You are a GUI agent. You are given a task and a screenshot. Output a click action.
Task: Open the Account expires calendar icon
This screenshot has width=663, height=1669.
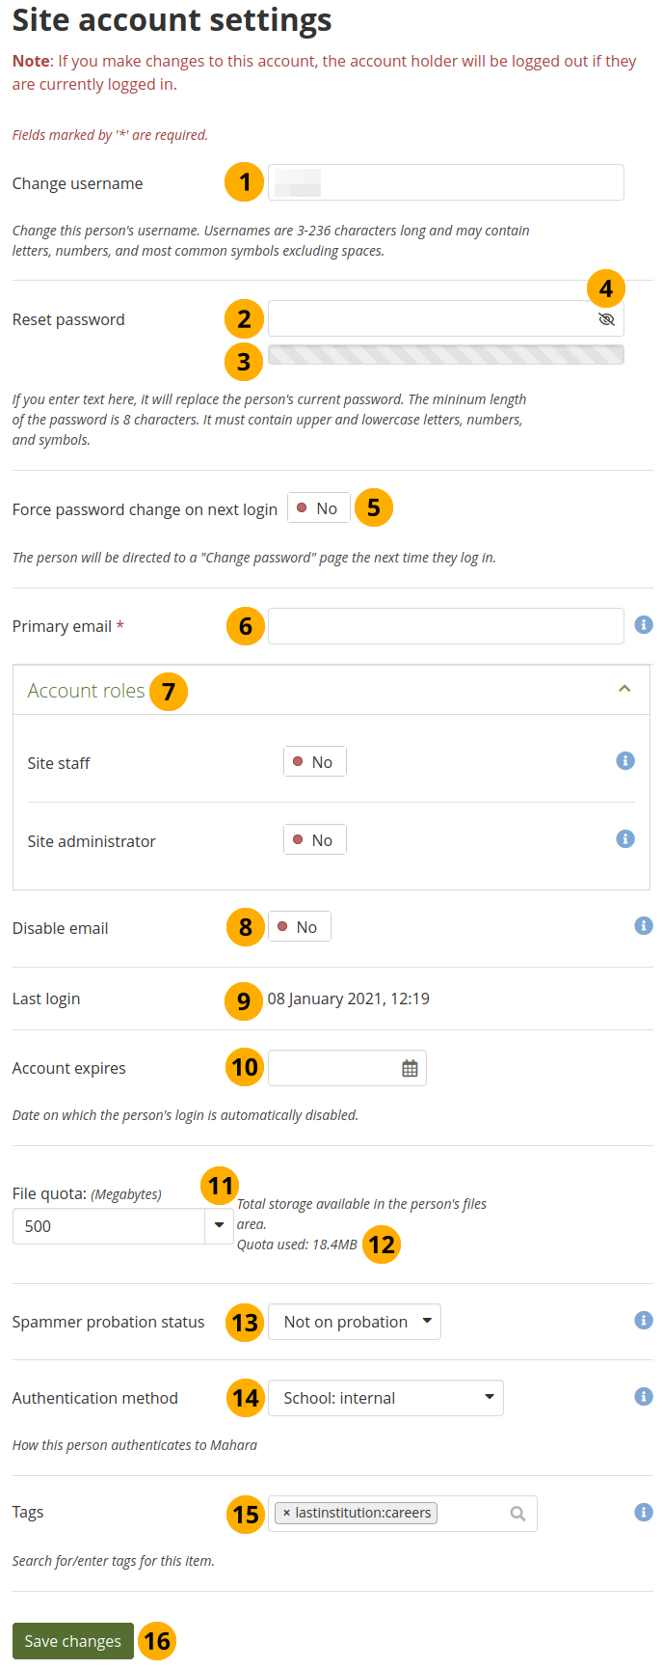[x=410, y=1069]
